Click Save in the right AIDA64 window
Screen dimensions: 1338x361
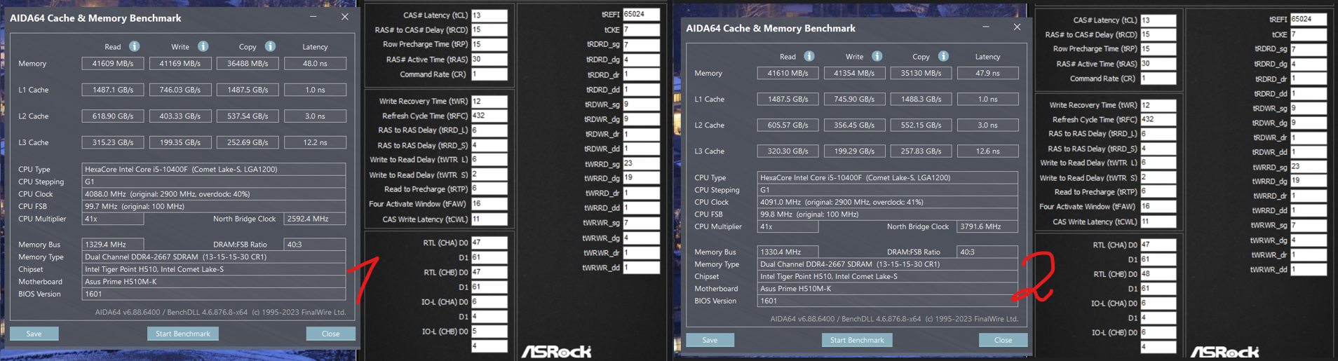tap(710, 340)
